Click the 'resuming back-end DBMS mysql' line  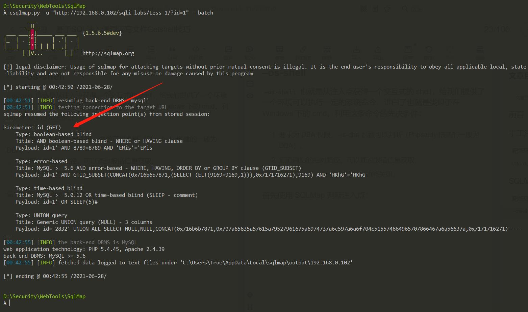[76, 101]
